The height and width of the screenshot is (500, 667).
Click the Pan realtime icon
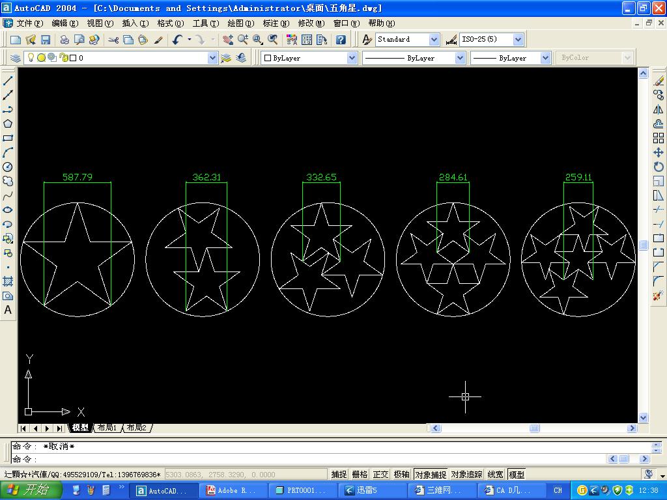pos(228,40)
